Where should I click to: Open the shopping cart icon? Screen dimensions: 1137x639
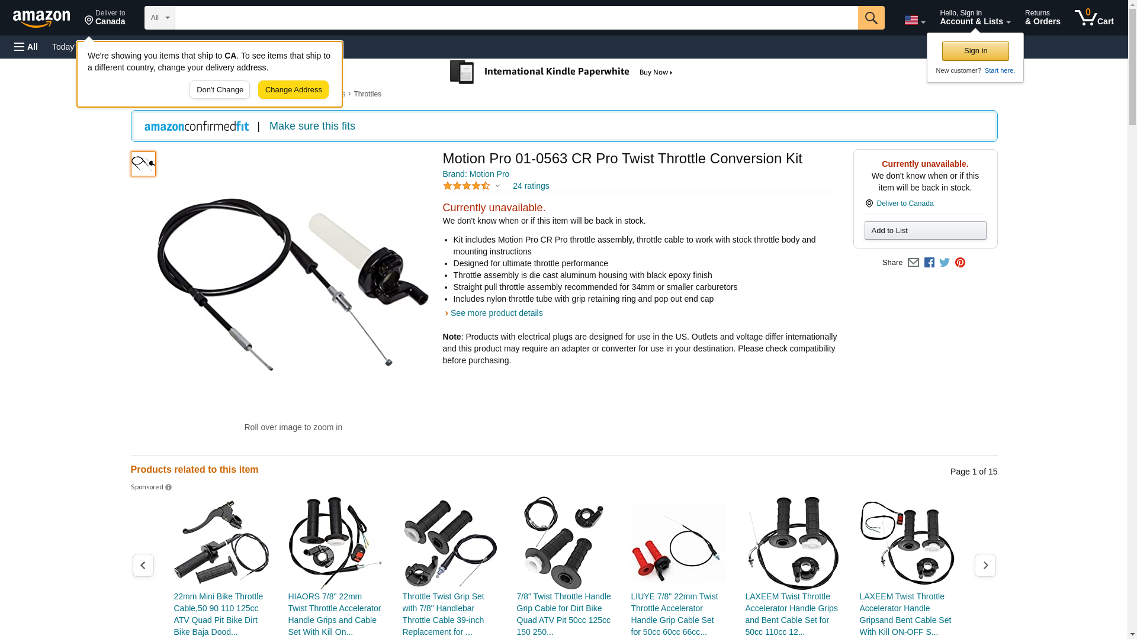tap(1094, 18)
